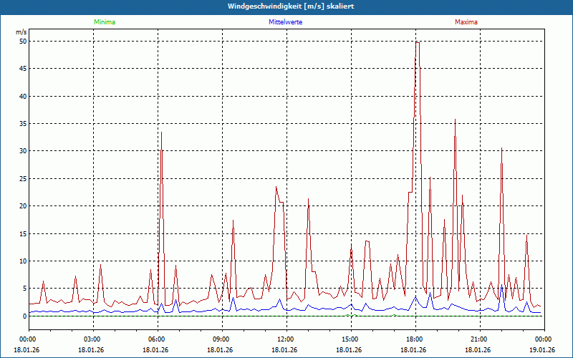Image resolution: width=573 pixels, height=358 pixels.
Task: Click the 19.01.26 date label
Action: click(x=542, y=350)
